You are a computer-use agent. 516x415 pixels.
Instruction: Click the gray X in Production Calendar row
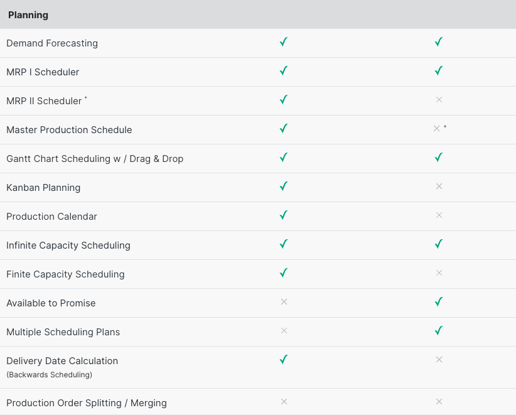439,215
